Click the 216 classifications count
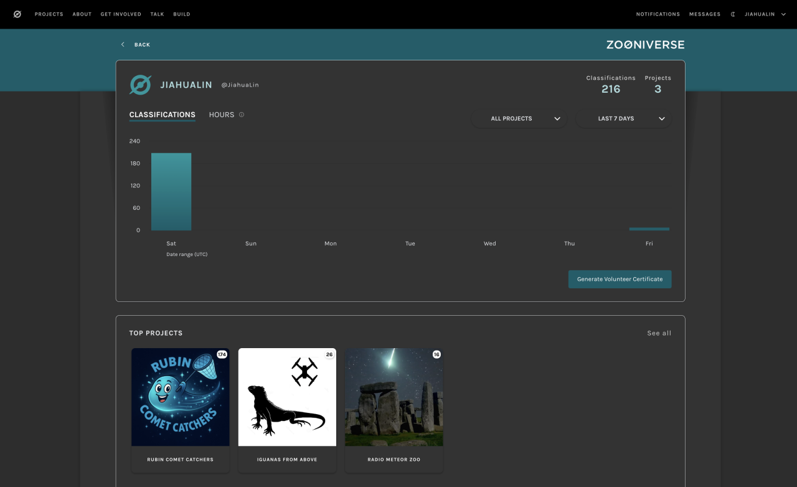This screenshot has height=487, width=797. pyautogui.click(x=611, y=89)
